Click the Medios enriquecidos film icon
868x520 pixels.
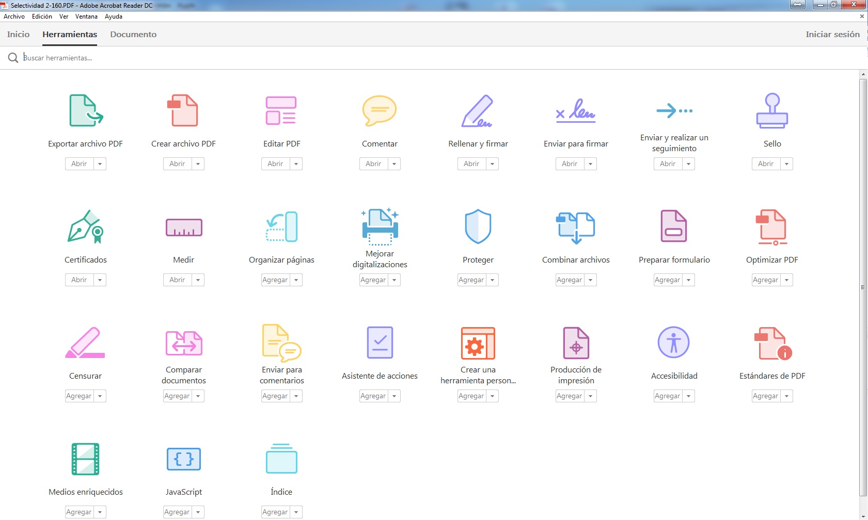[86, 459]
